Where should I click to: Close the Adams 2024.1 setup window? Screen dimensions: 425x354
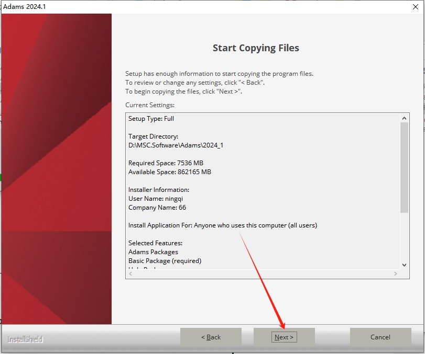[412, 6]
